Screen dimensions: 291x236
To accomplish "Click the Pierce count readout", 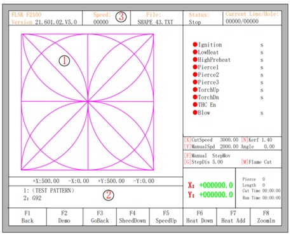I will click(x=254, y=179).
